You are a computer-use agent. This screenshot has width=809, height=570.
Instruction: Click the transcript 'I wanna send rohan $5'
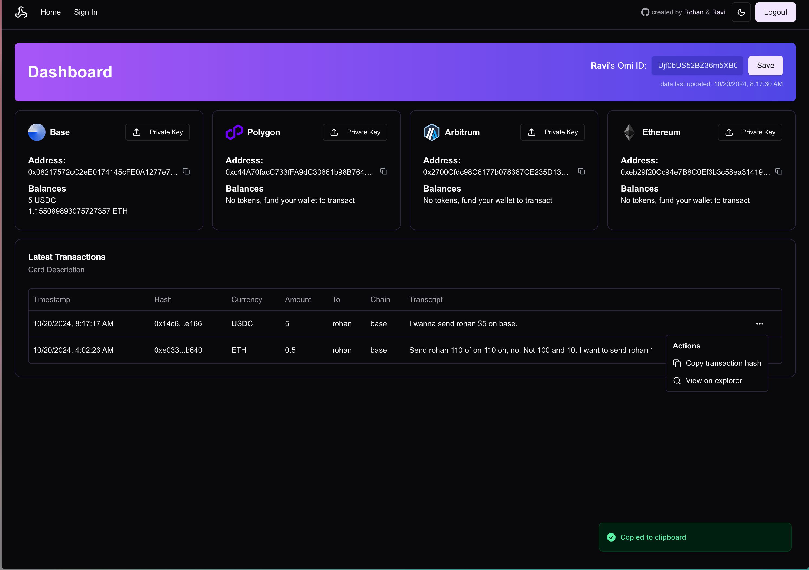pyautogui.click(x=463, y=324)
